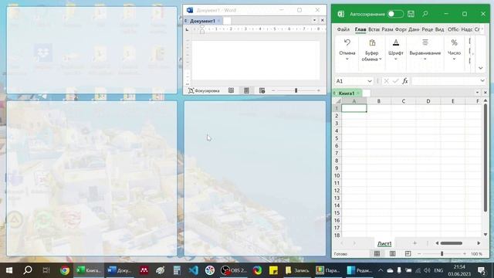Switch Word to Web Layout view icon
Viewport: 494px width, 278px height.
(262, 91)
